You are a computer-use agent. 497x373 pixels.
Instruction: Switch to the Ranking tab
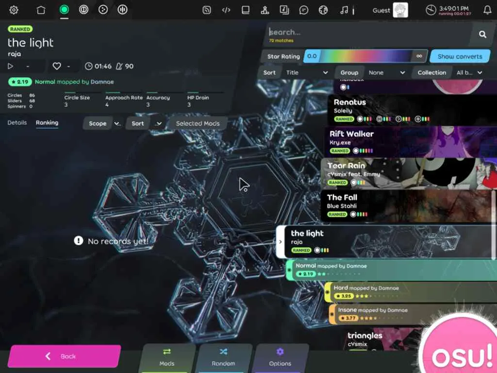(x=47, y=123)
